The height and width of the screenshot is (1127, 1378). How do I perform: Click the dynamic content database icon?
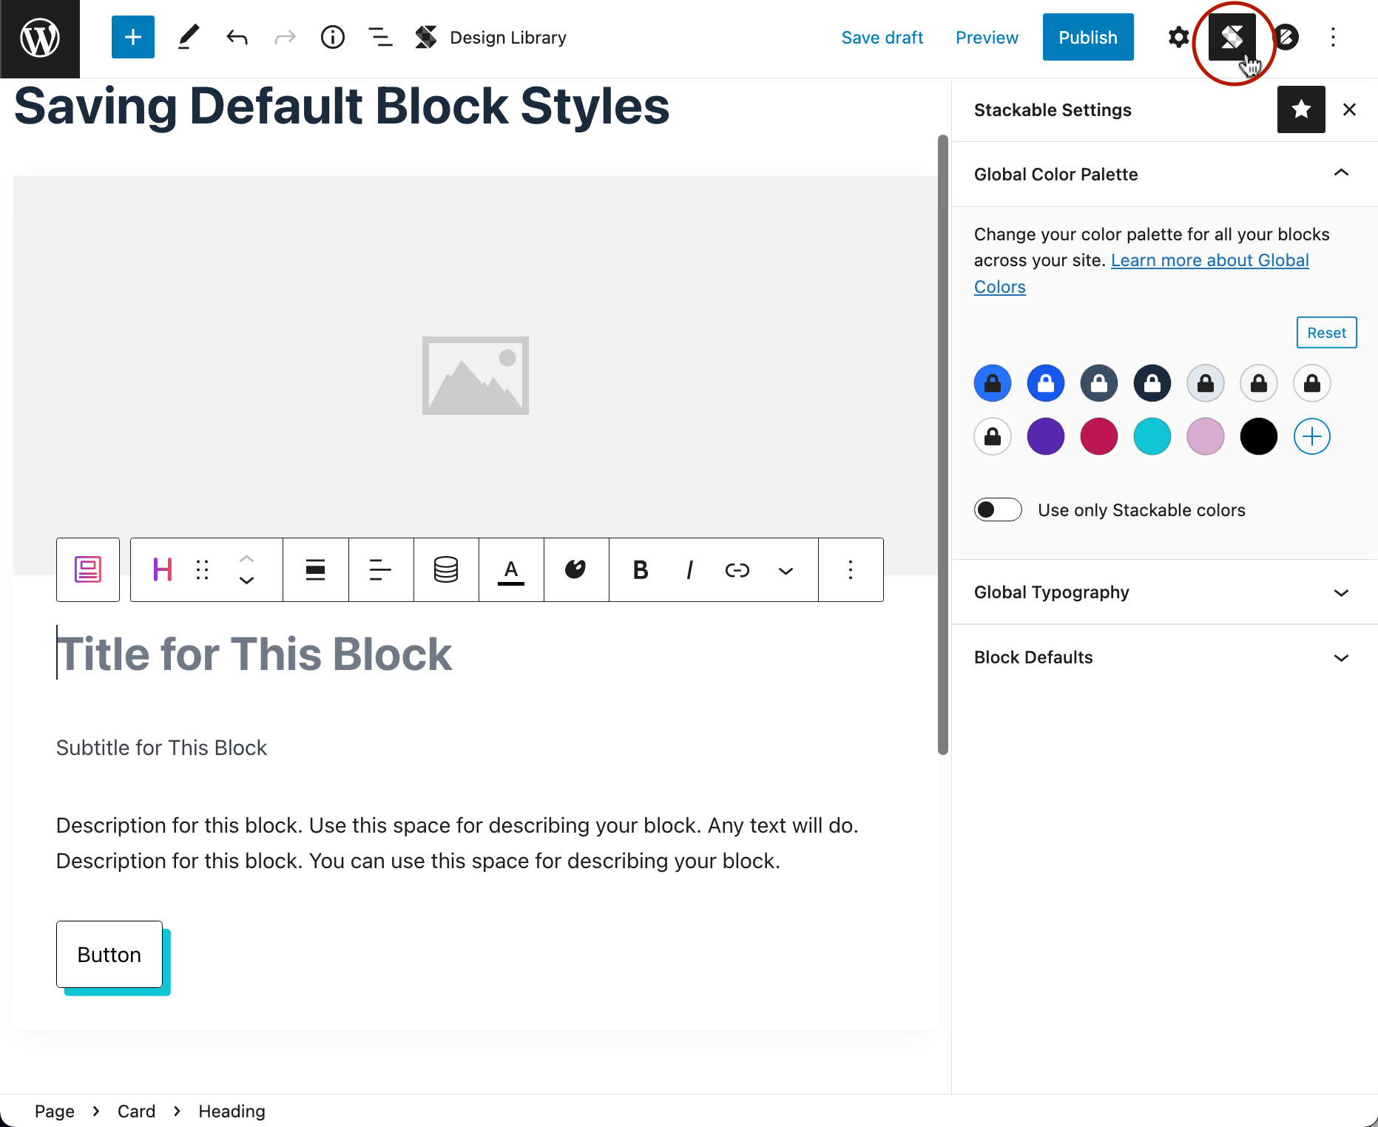pyautogui.click(x=446, y=569)
